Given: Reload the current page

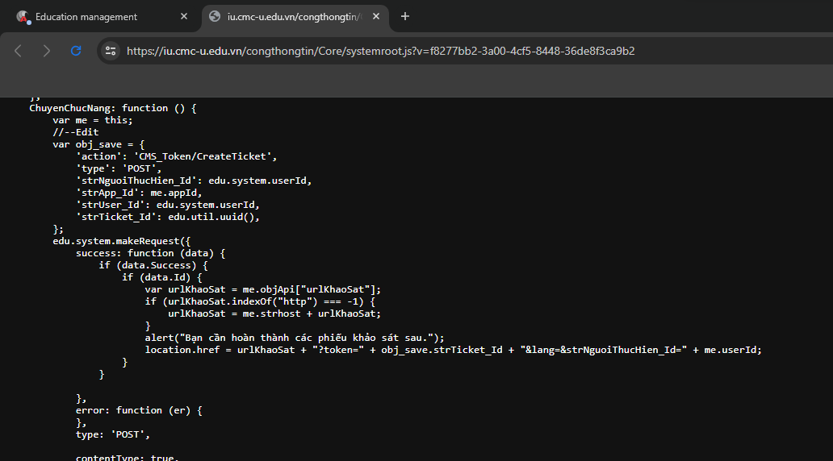Looking at the screenshot, I should pyautogui.click(x=76, y=51).
